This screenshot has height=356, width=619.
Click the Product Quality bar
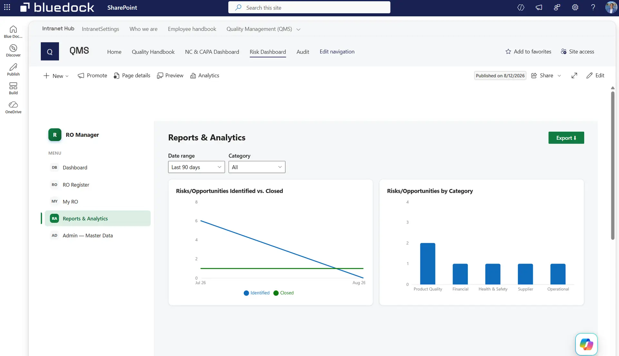coord(427,264)
